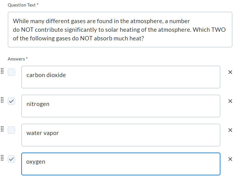Remove the carbon dioxide answer
Image resolution: width=238 pixels, height=180 pixels.
point(230,72)
